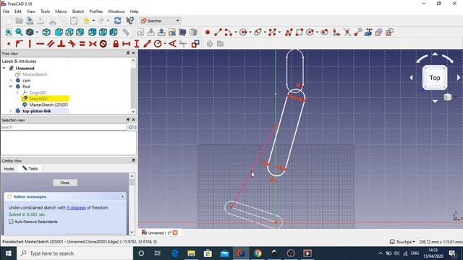Screen dimensions: 463x260
Task: Select the Create circle tool
Action: pos(243,32)
